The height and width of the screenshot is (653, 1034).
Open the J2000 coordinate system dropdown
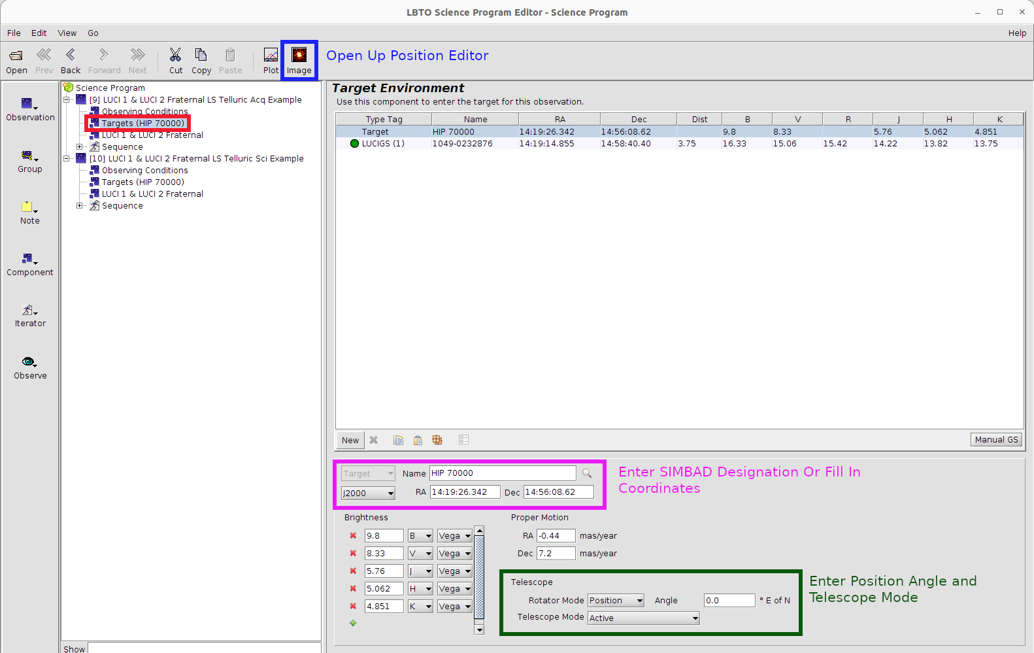[368, 494]
